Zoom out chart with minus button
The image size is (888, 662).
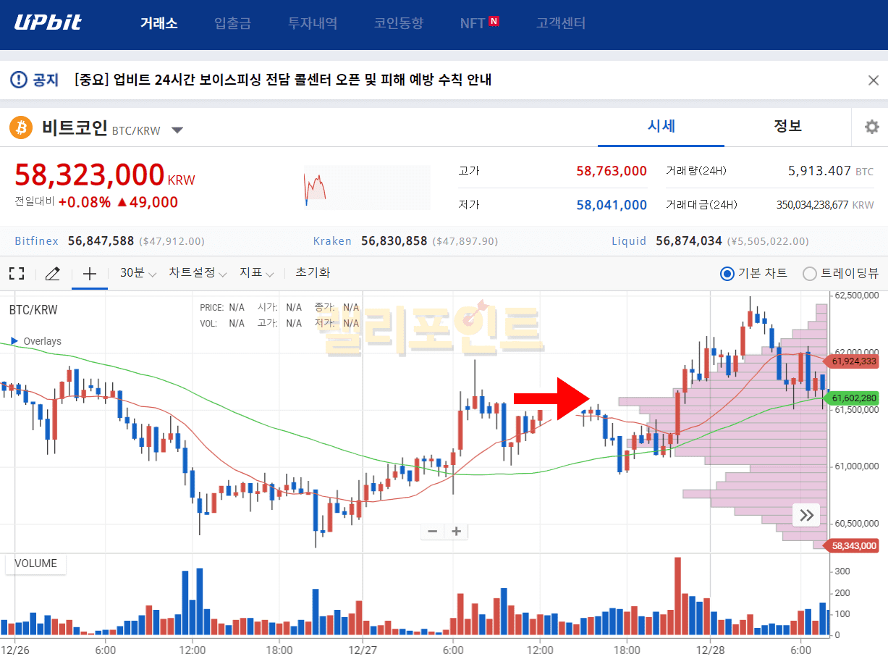tap(433, 531)
